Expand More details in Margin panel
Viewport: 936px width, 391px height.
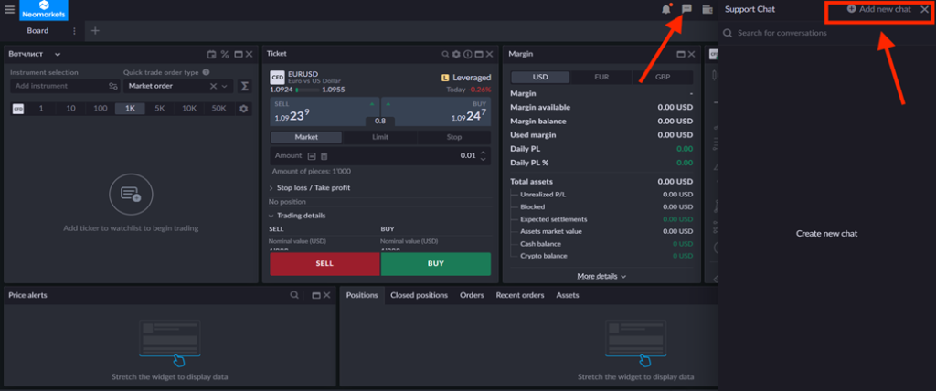[601, 275]
